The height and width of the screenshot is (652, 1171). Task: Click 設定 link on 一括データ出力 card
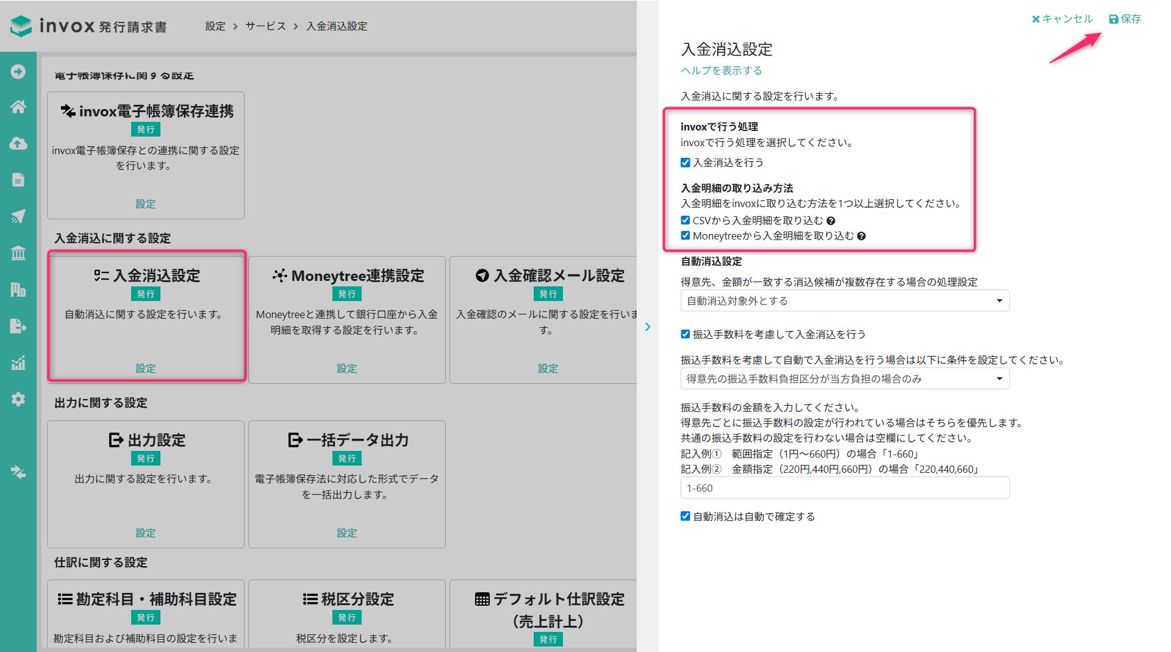click(346, 533)
